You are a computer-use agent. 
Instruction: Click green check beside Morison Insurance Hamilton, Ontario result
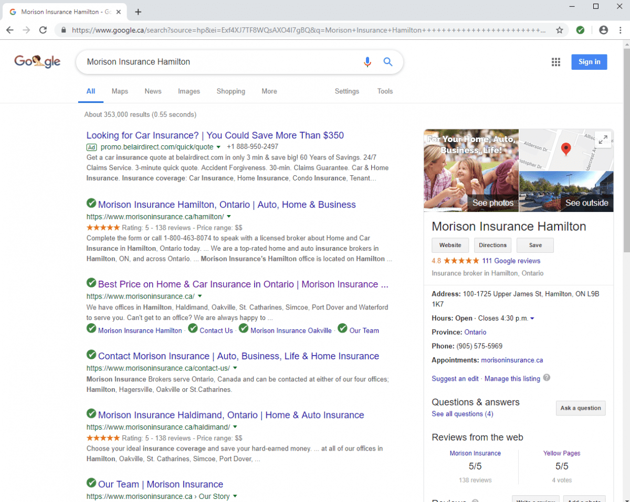click(x=91, y=204)
